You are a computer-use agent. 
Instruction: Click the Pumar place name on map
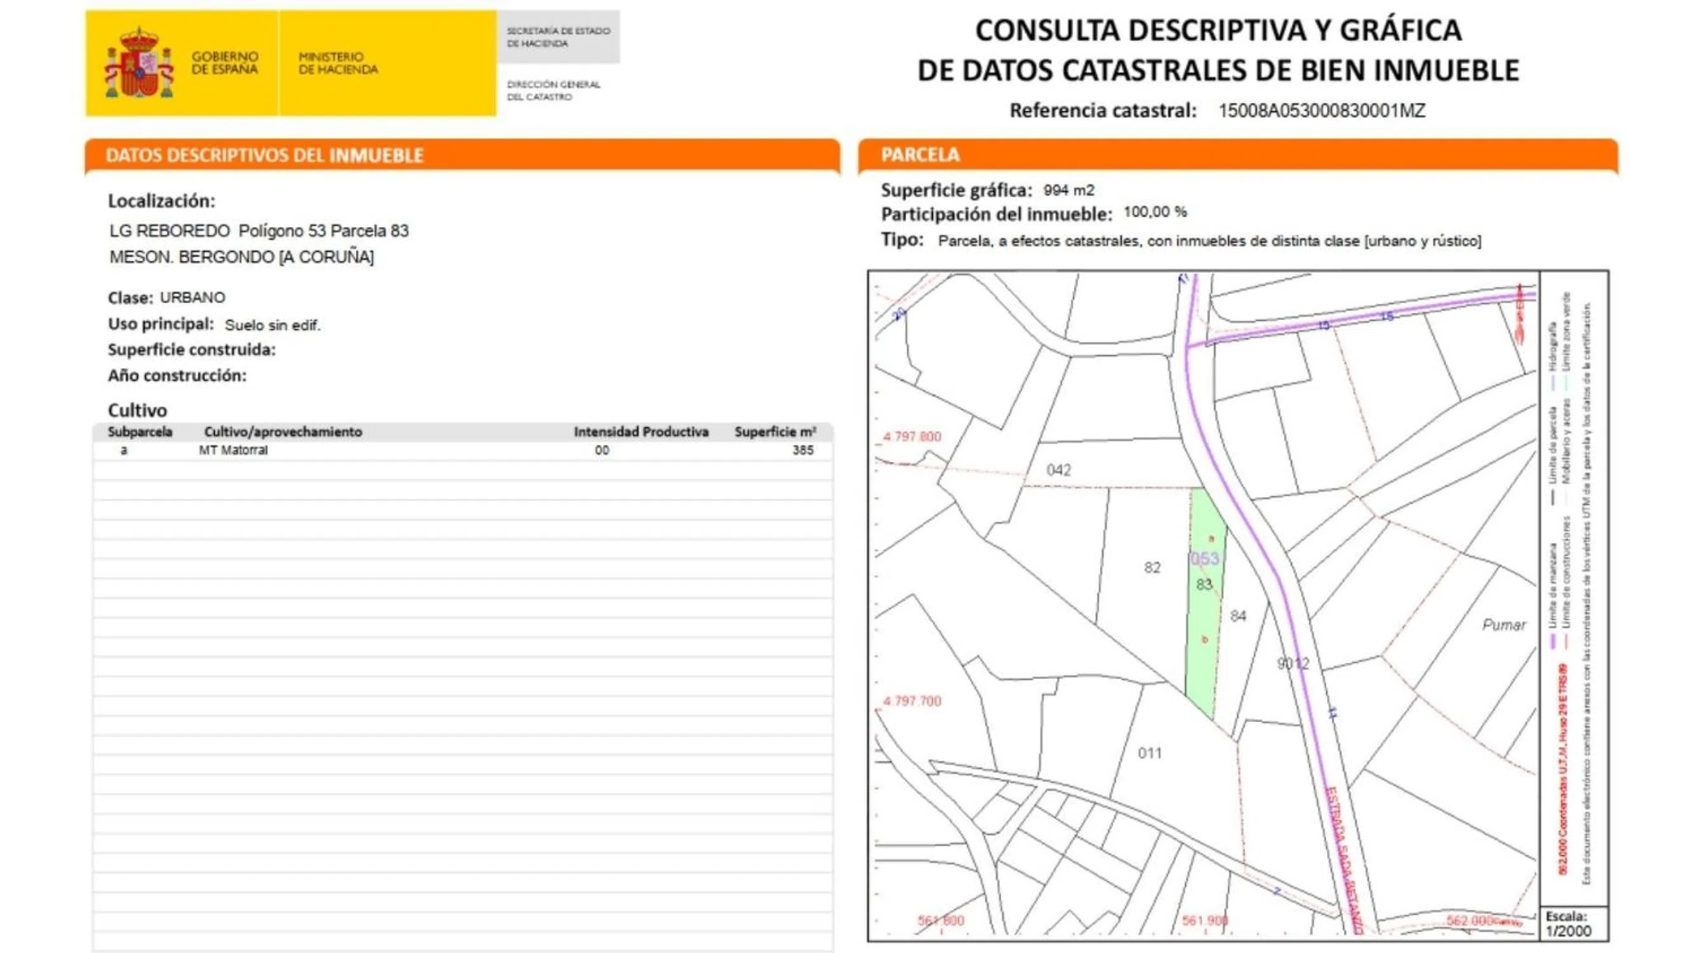point(1503,625)
